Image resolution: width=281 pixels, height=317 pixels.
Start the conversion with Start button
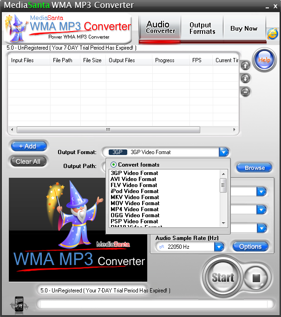(223, 277)
